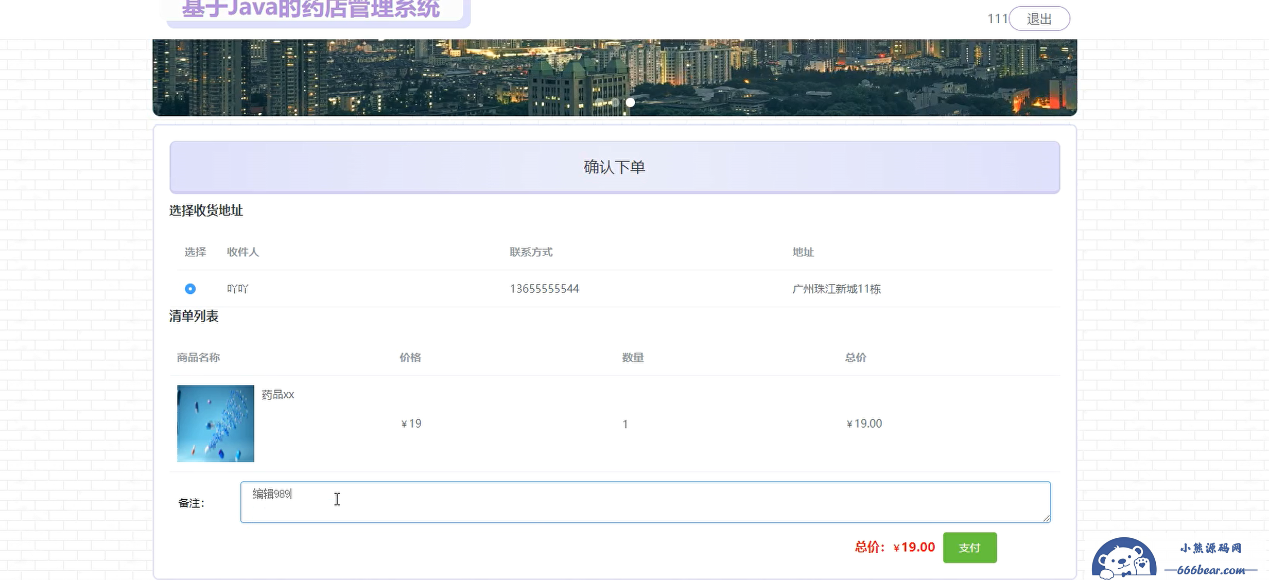Click the 收件人 column header
Image resolution: width=1269 pixels, height=580 pixels.
pos(242,252)
